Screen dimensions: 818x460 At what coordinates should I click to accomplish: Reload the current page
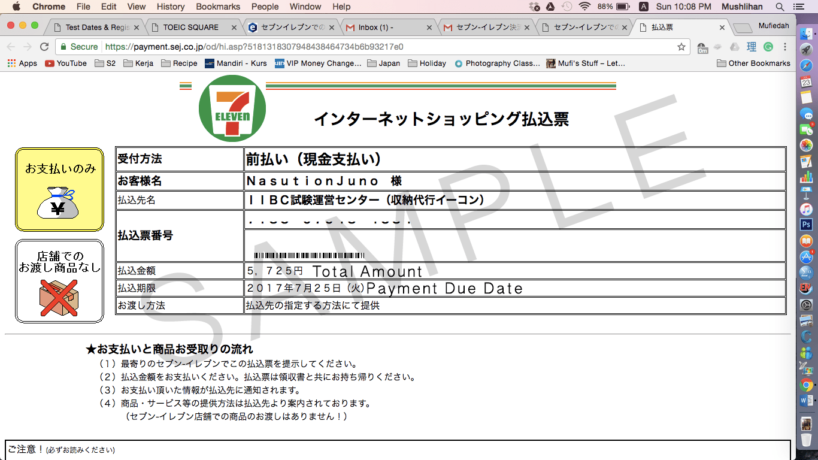coord(44,47)
